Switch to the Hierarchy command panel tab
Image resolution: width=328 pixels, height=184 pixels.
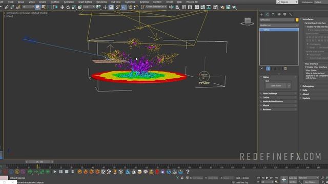coord(273,14)
